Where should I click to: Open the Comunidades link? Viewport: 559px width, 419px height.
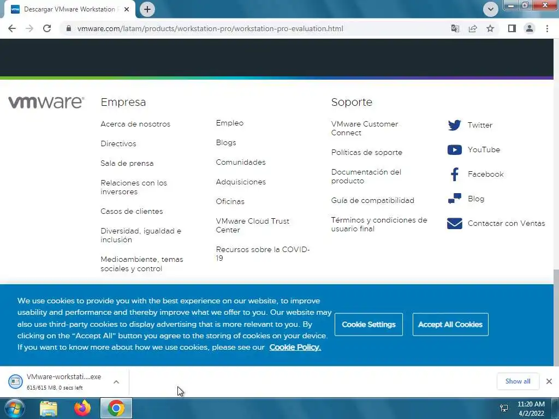point(241,162)
